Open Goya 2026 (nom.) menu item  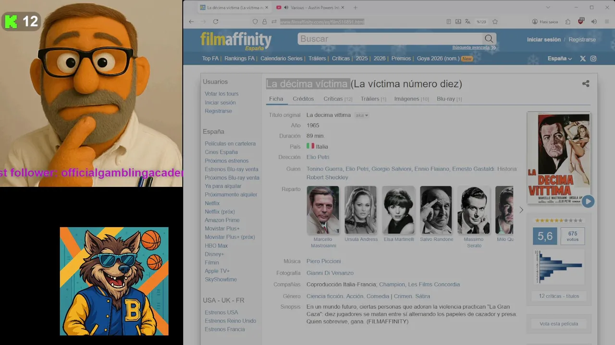(x=438, y=58)
